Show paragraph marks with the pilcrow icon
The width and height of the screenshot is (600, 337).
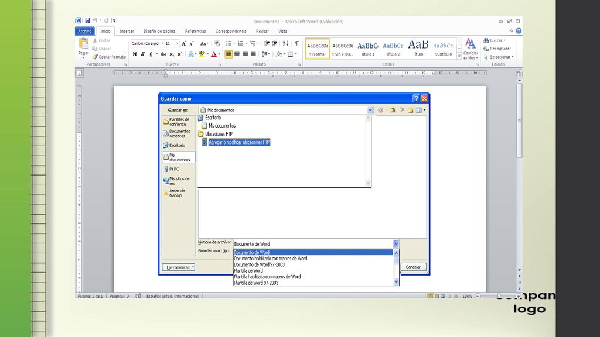297,43
